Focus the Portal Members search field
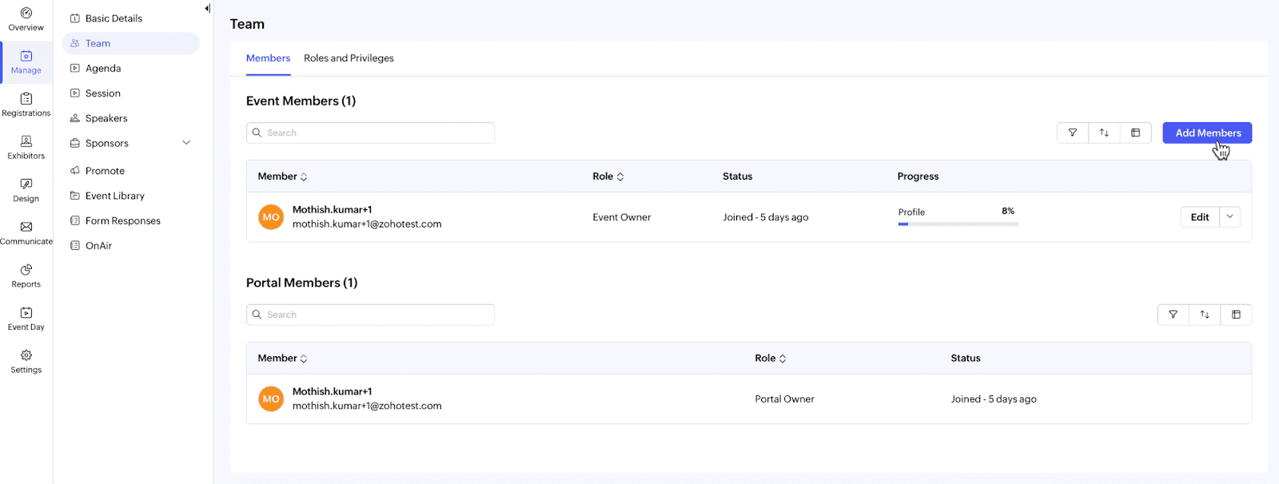Viewport: 1279px width, 484px height. tap(370, 315)
